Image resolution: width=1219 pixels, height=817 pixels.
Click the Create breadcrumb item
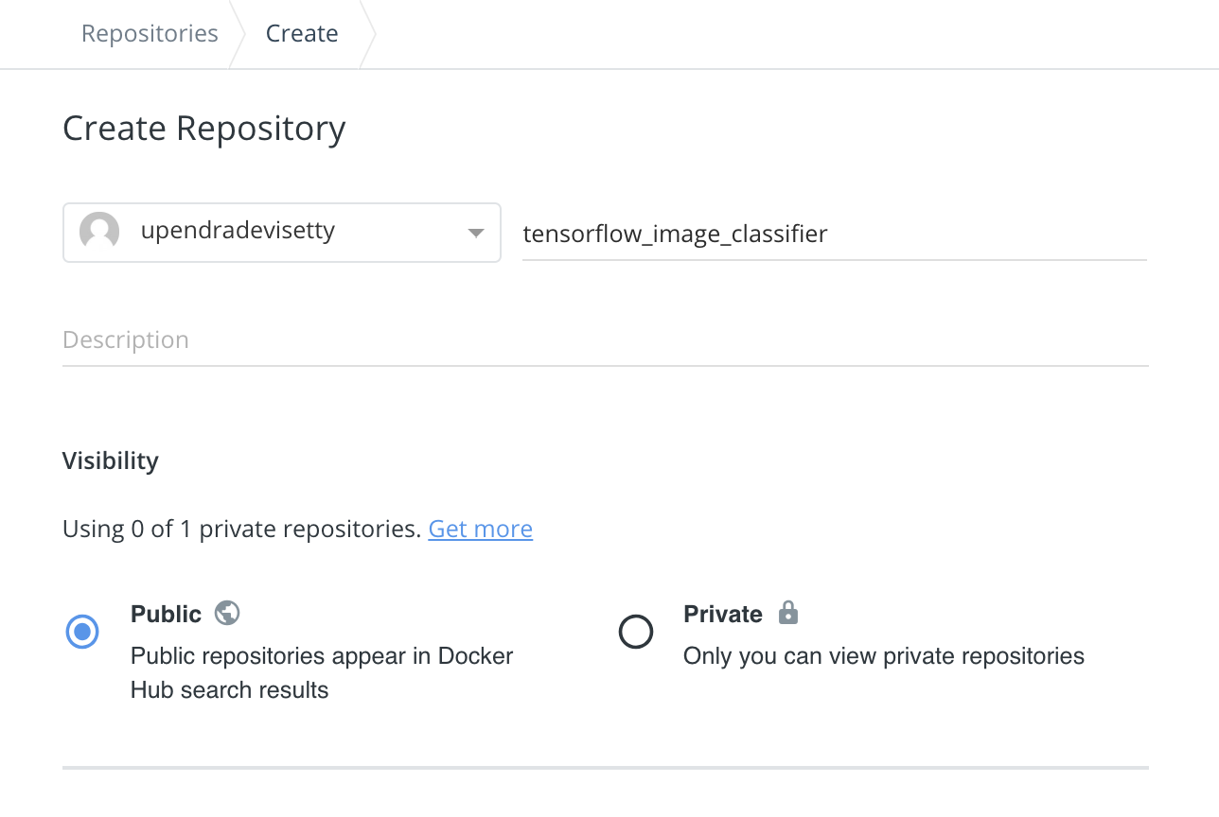coord(302,34)
